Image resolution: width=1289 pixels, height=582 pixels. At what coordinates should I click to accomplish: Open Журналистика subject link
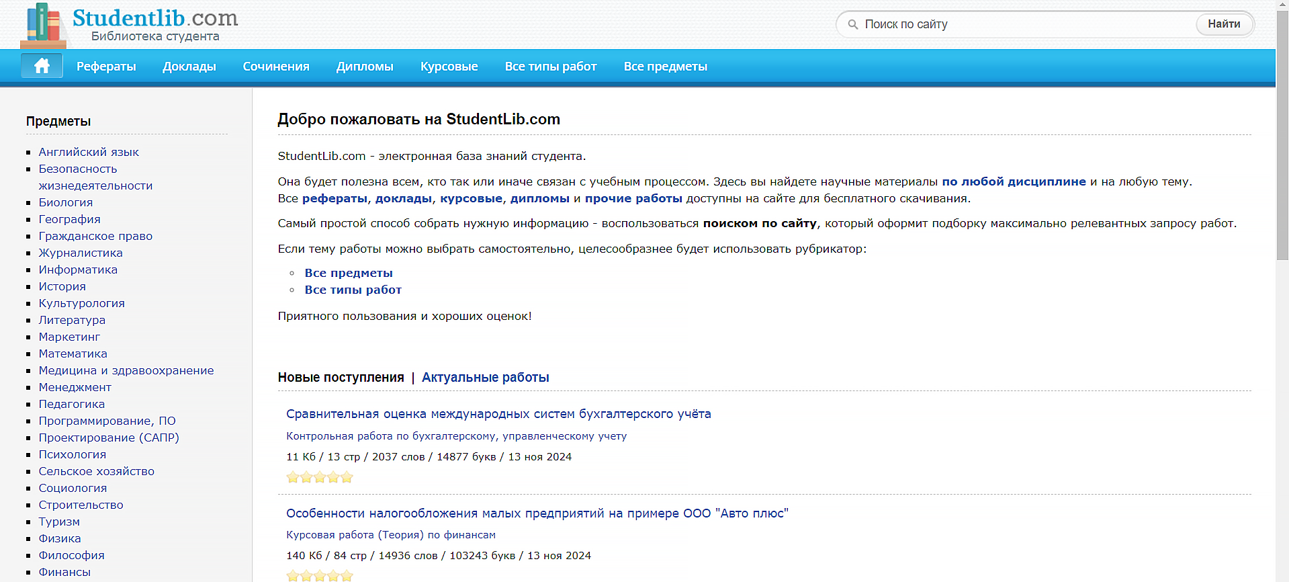pos(81,253)
